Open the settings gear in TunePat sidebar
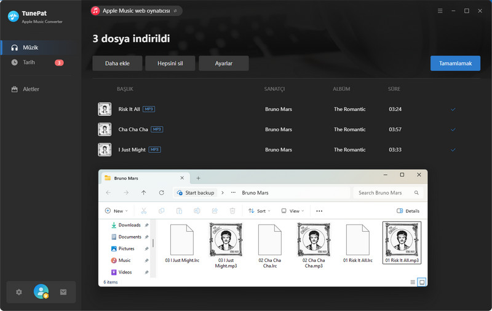This screenshot has height=311, width=492. [19, 292]
